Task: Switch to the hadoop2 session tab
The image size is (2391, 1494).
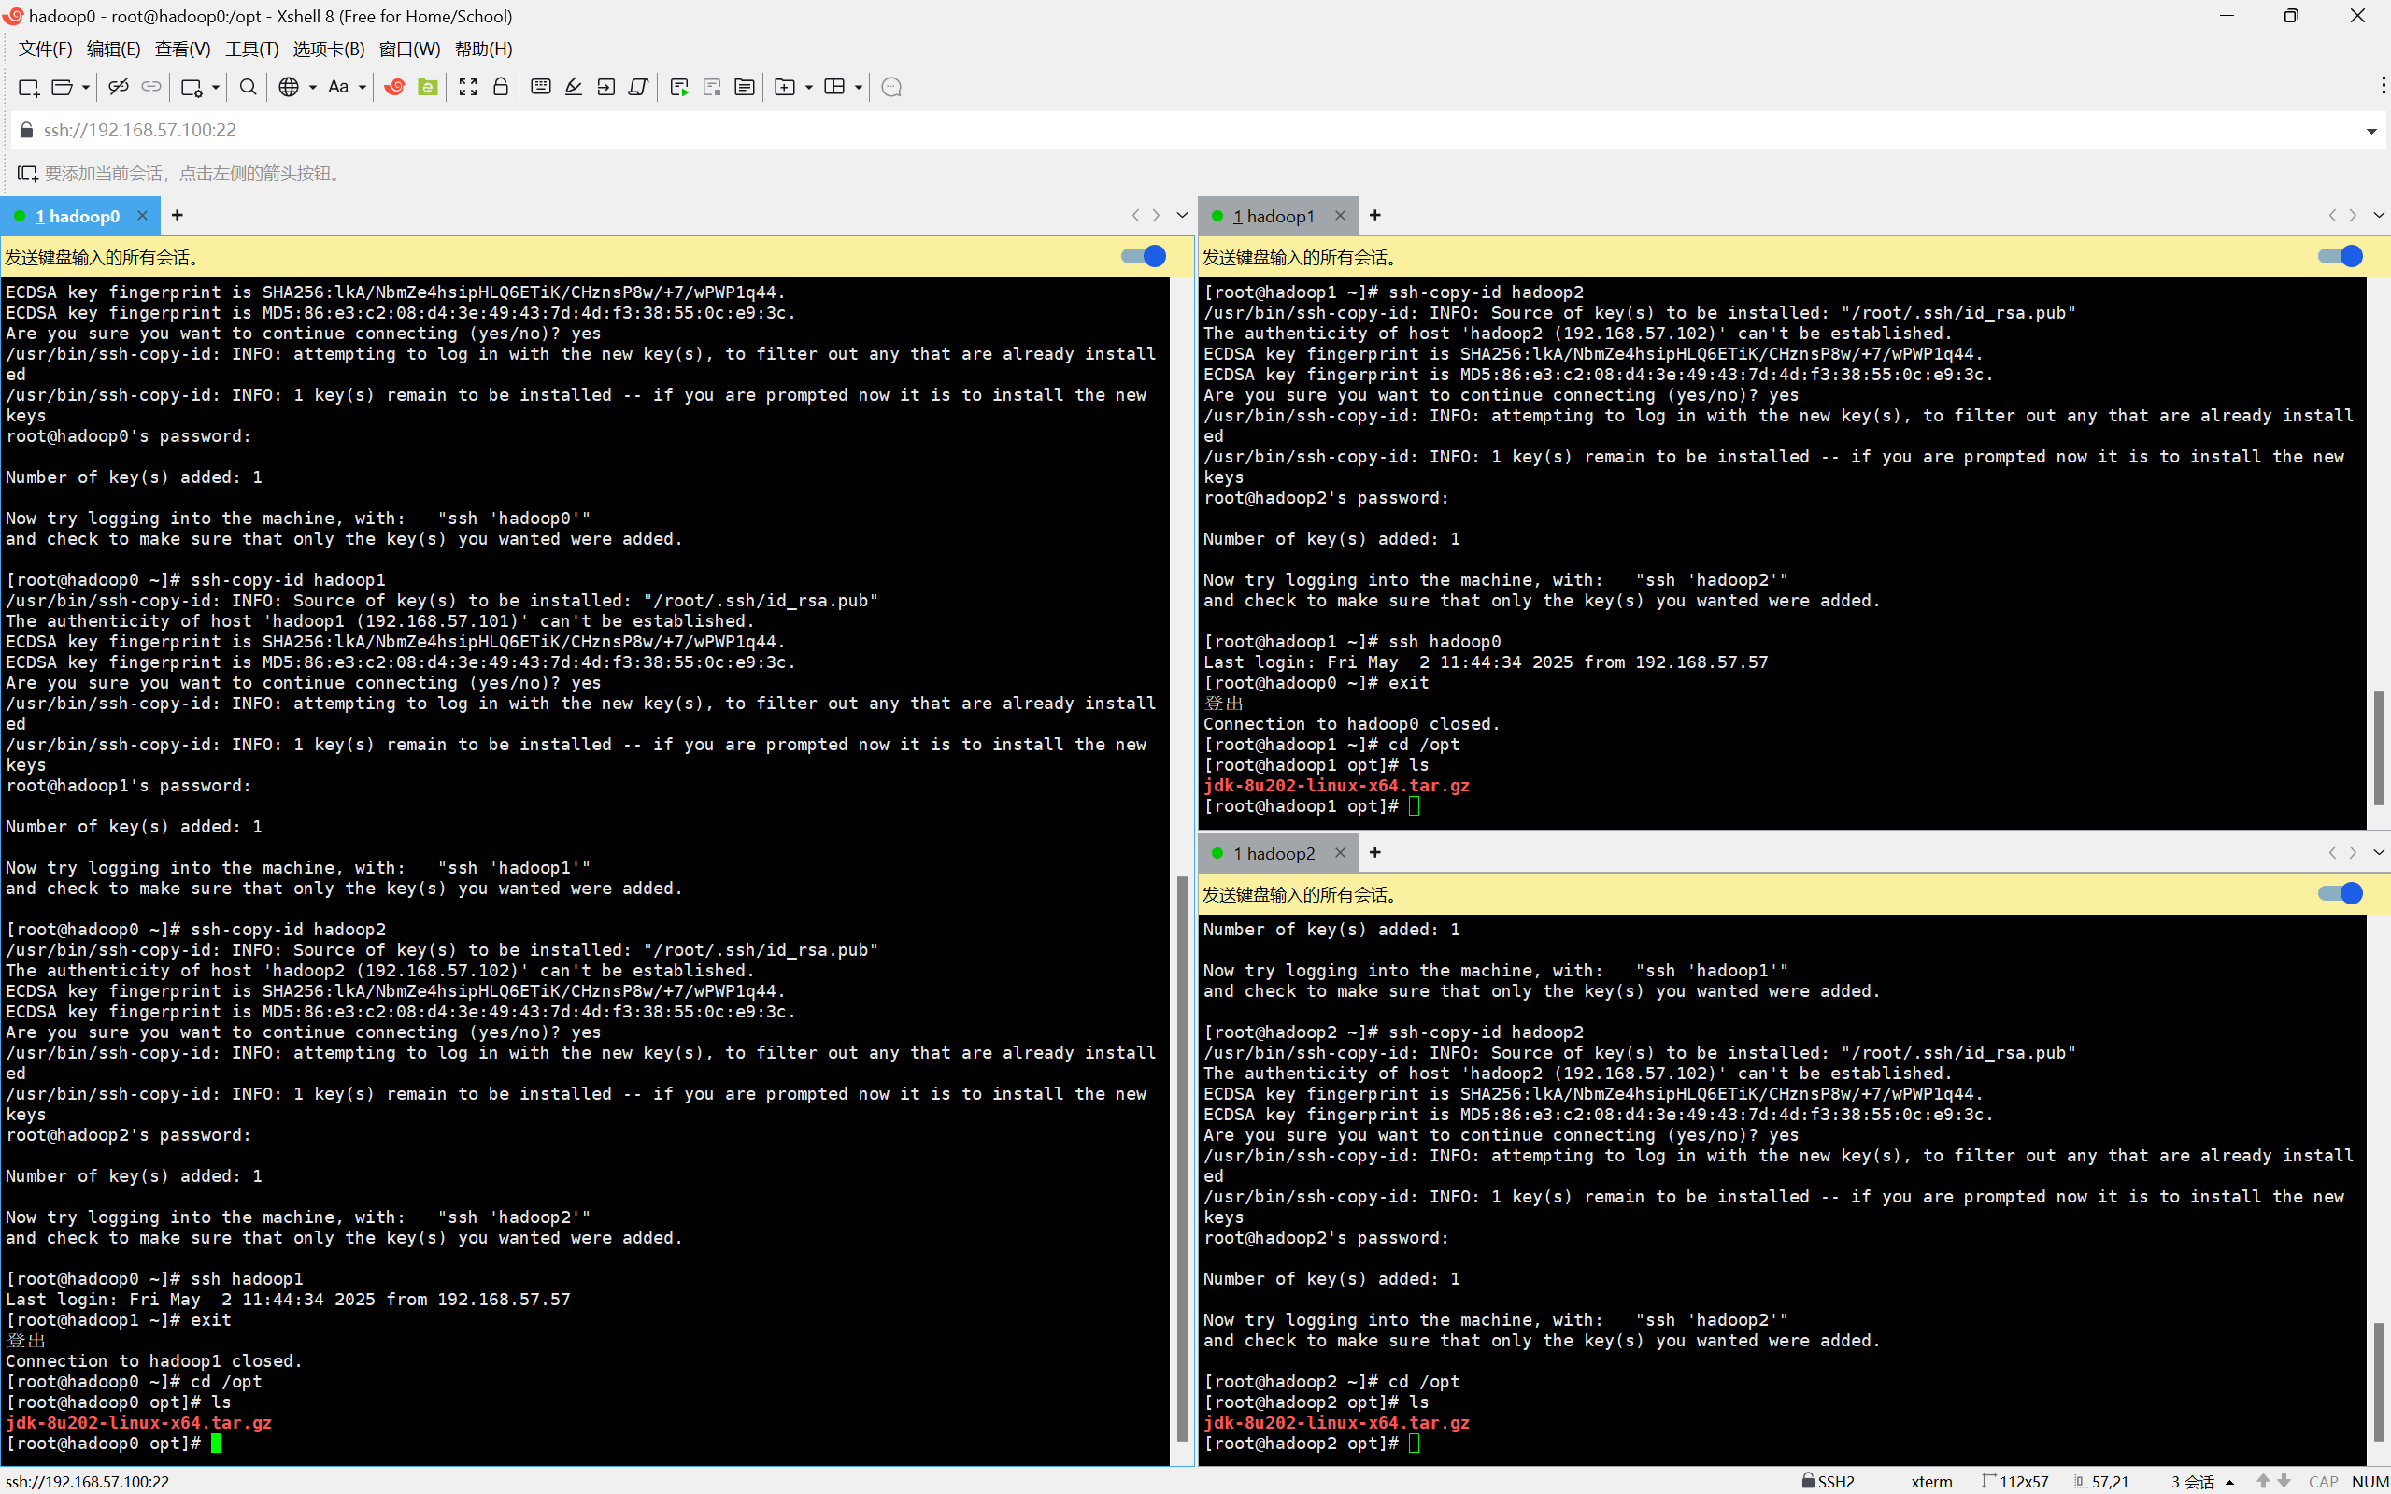Action: pyautogui.click(x=1273, y=853)
